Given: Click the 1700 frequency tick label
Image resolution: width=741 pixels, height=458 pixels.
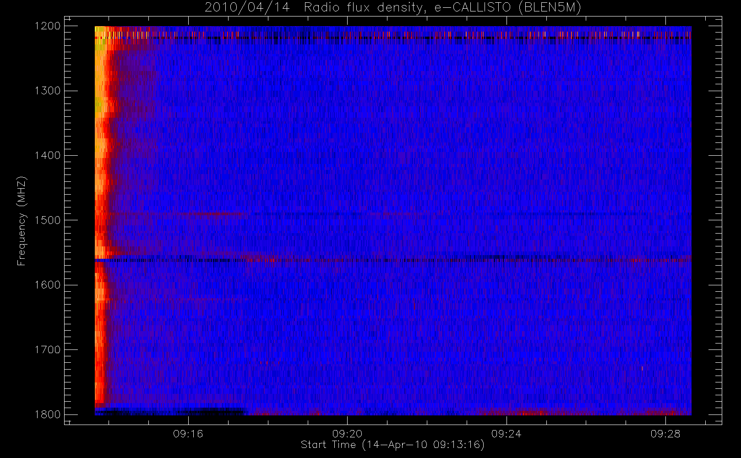Looking at the screenshot, I should coord(48,349).
